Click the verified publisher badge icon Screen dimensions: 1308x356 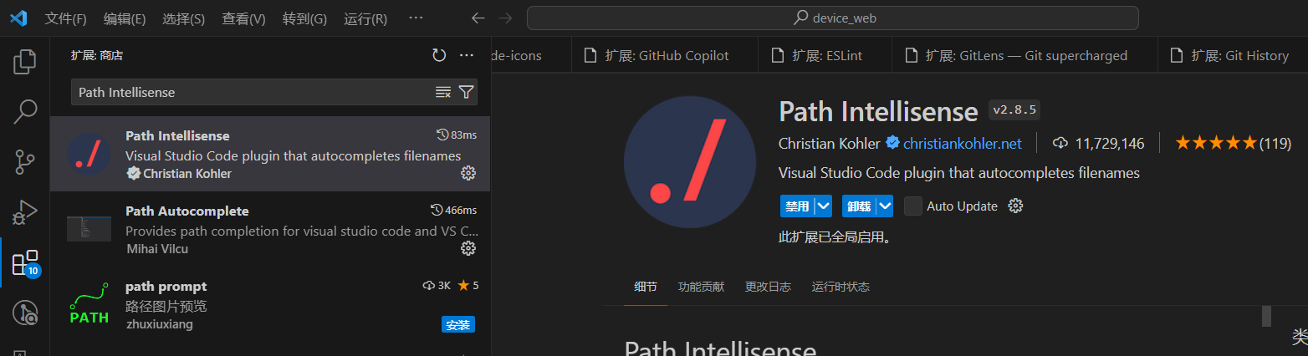(x=892, y=143)
